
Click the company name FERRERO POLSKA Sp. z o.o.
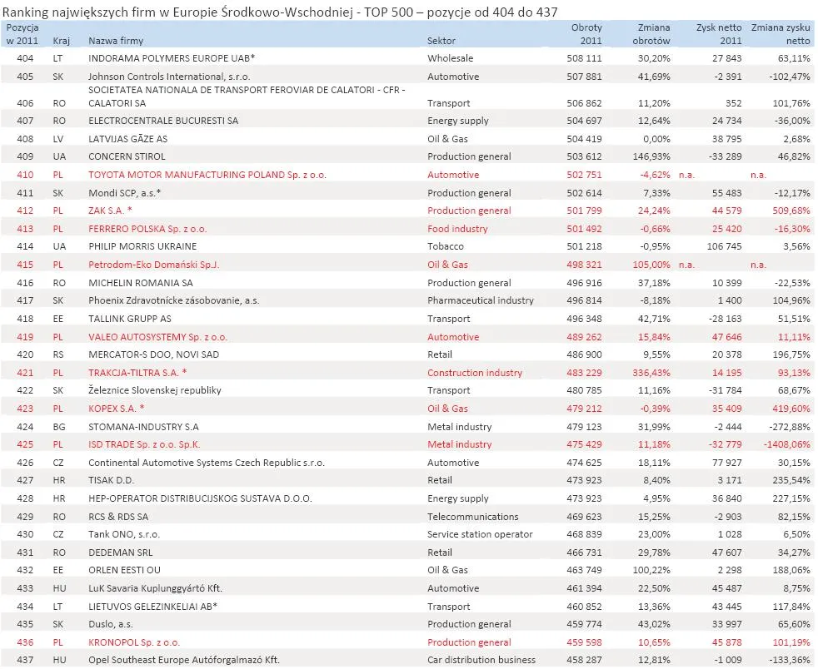point(148,228)
